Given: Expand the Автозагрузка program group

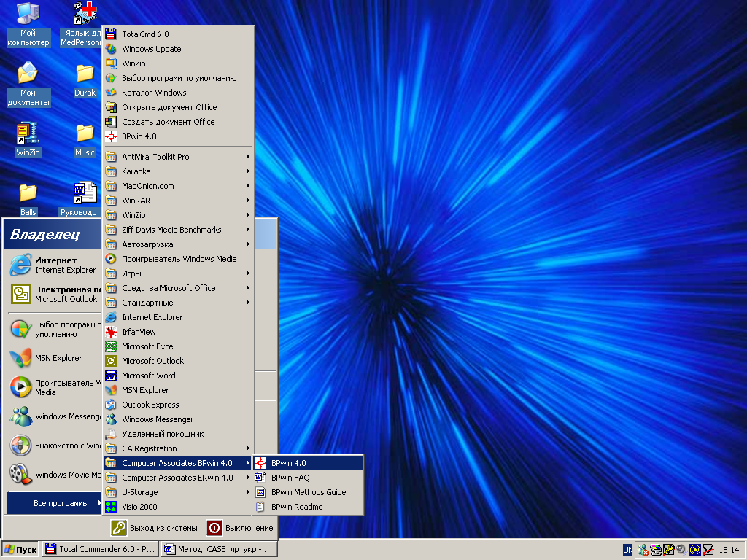Looking at the screenshot, I should click(x=178, y=244).
